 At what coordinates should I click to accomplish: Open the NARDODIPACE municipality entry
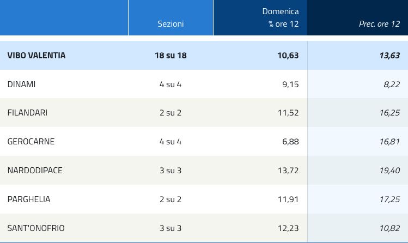(x=35, y=171)
